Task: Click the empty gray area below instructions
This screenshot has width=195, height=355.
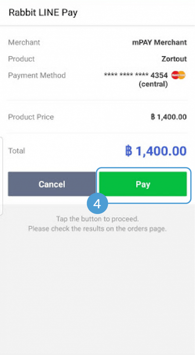Action: (97, 294)
